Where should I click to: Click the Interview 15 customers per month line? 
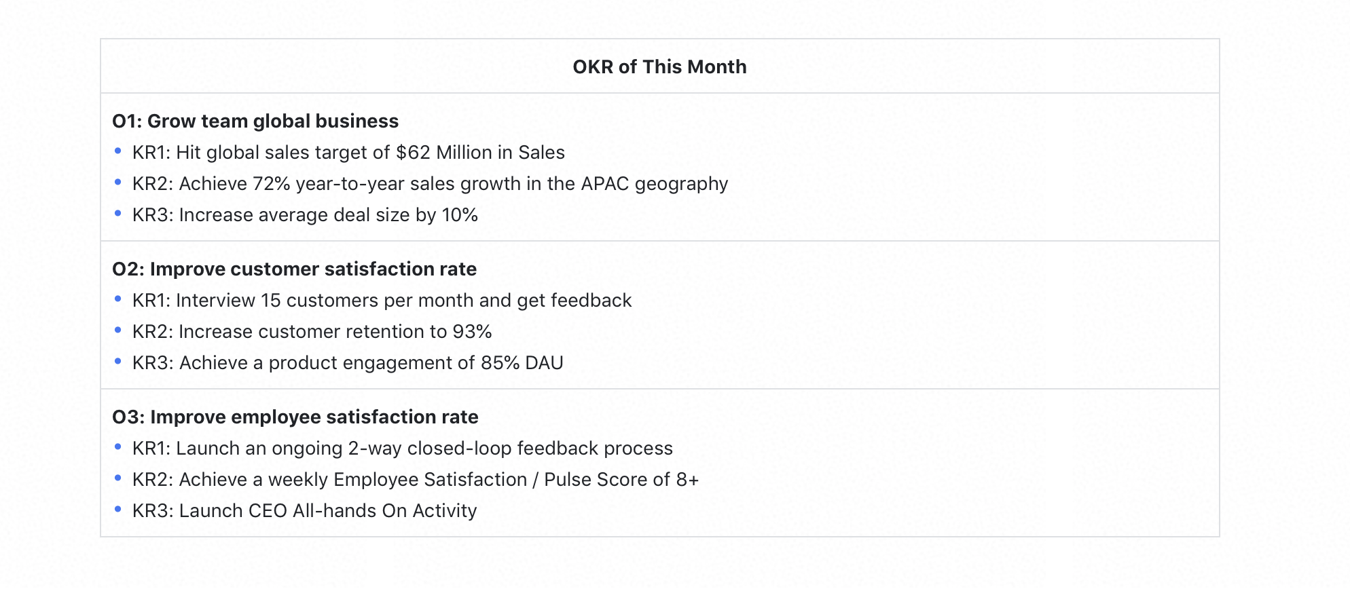point(382,300)
